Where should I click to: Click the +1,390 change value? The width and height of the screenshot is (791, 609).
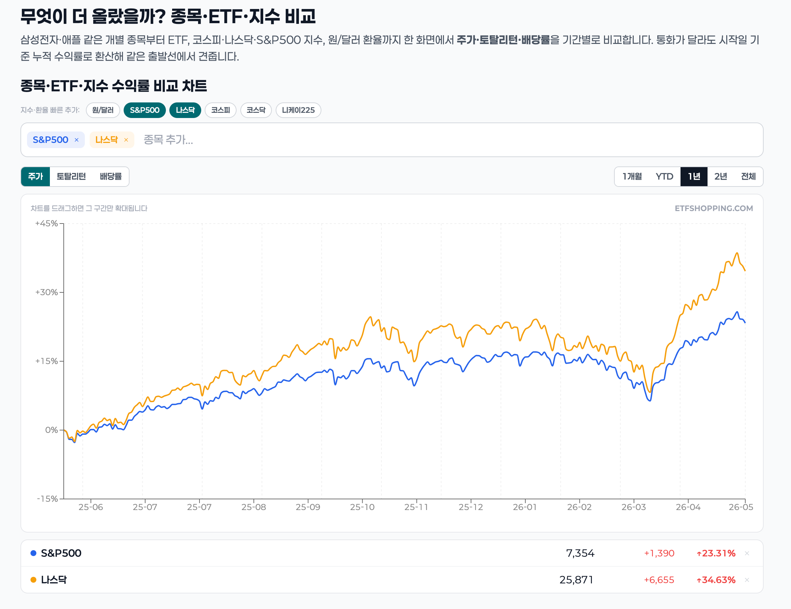[x=659, y=553]
